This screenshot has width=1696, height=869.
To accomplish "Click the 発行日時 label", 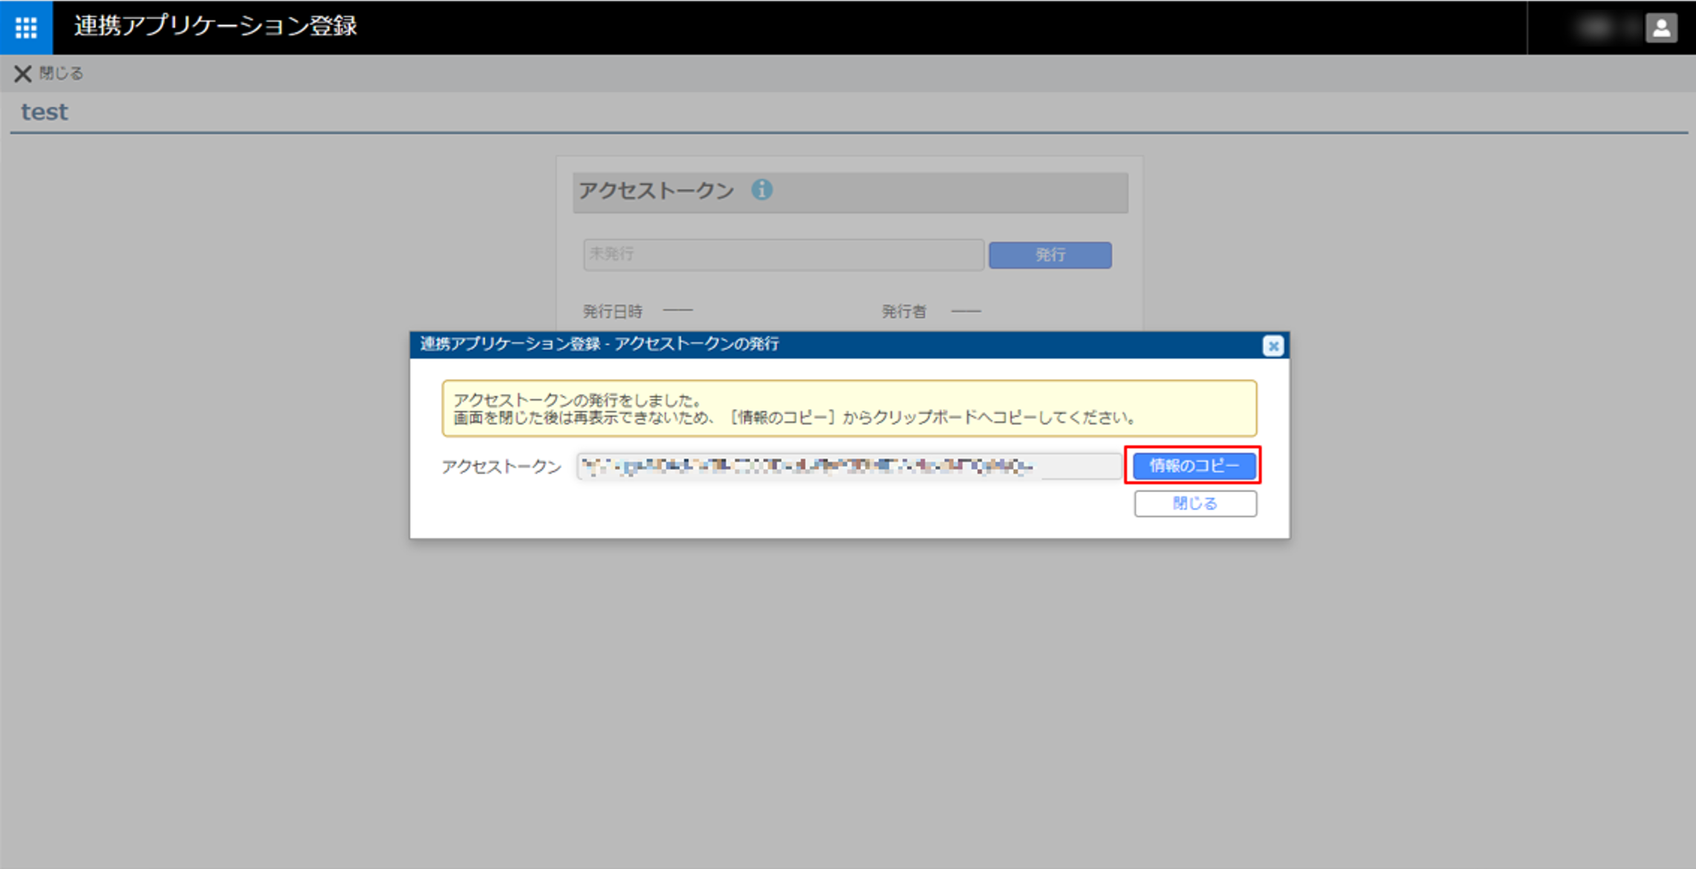I will (x=612, y=311).
